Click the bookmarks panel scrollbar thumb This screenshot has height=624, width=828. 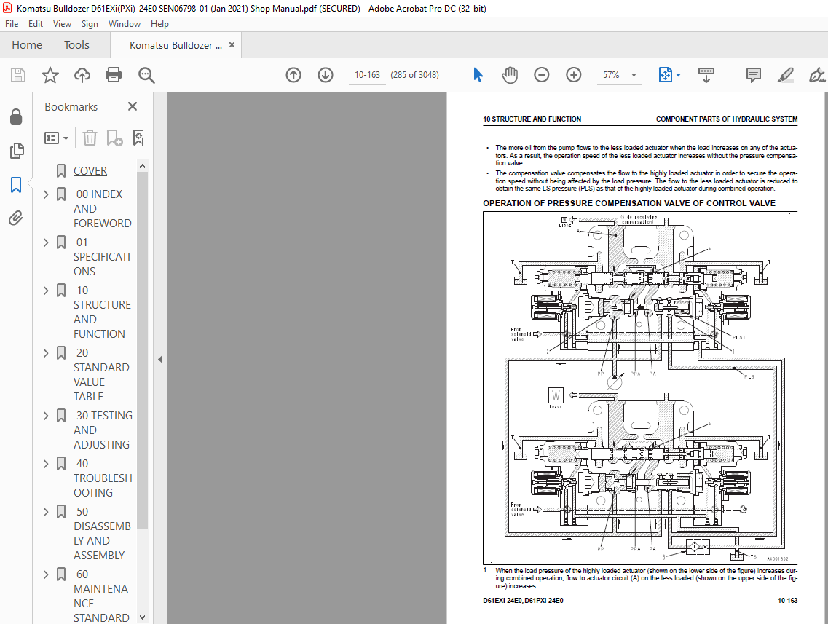click(x=142, y=349)
